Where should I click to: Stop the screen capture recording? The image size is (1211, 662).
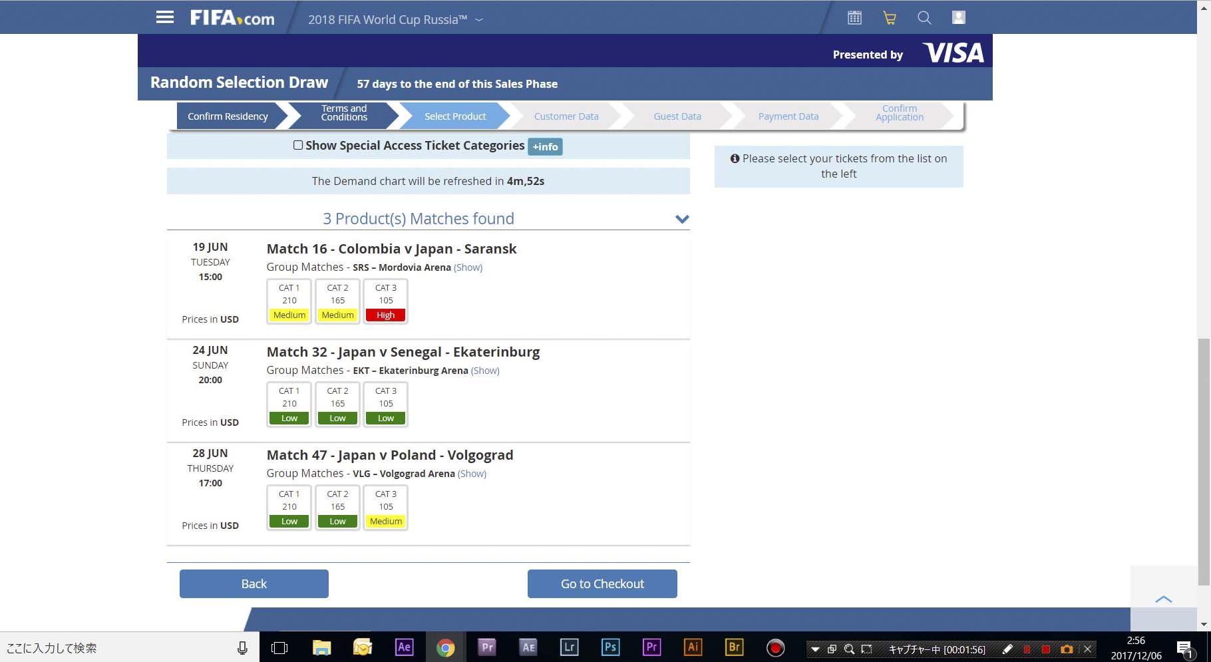(x=1046, y=649)
